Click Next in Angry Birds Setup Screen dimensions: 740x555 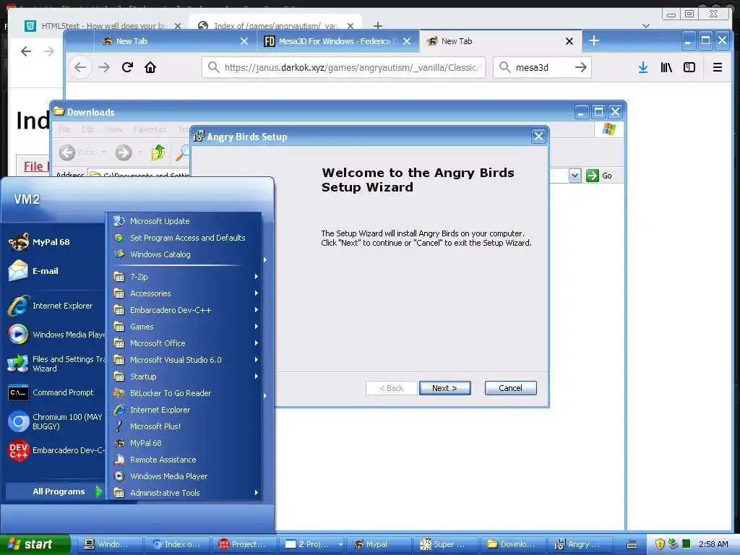[x=444, y=388]
